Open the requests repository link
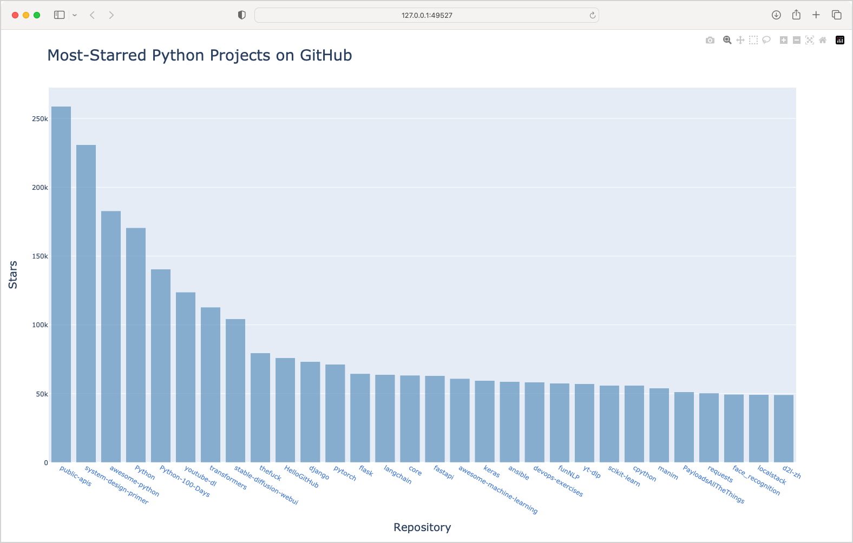The image size is (853, 543). pyautogui.click(x=720, y=474)
